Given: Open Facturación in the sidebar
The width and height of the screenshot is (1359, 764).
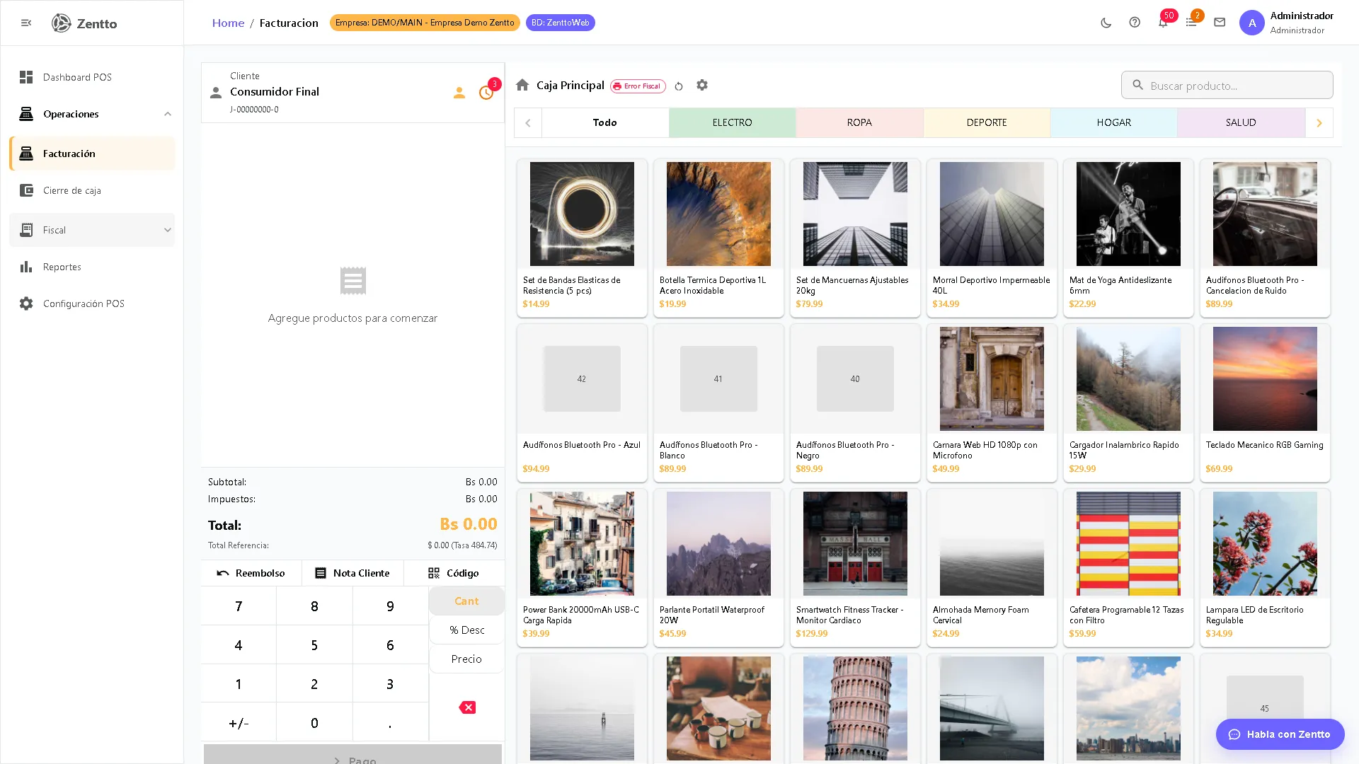Looking at the screenshot, I should point(92,154).
